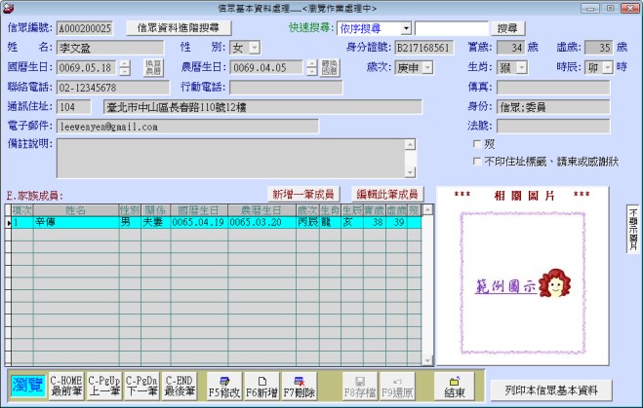643x408 pixels.
Task: Toggle the 歿 deceased checkbox
Action: pos(477,144)
